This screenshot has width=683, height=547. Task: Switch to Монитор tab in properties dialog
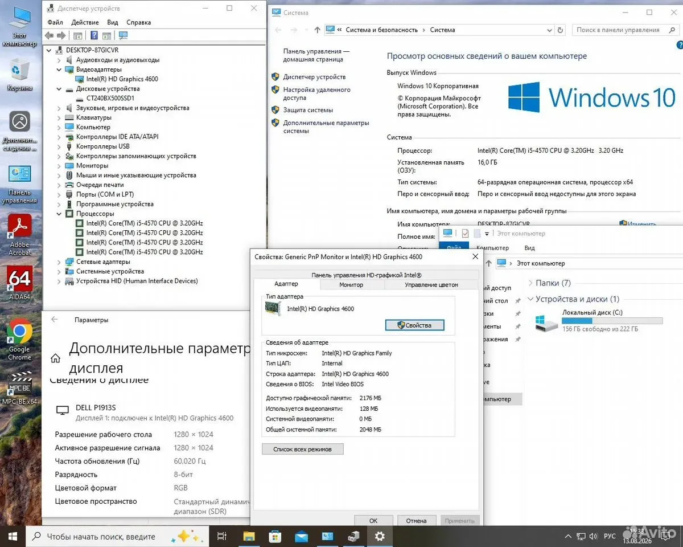coord(351,284)
